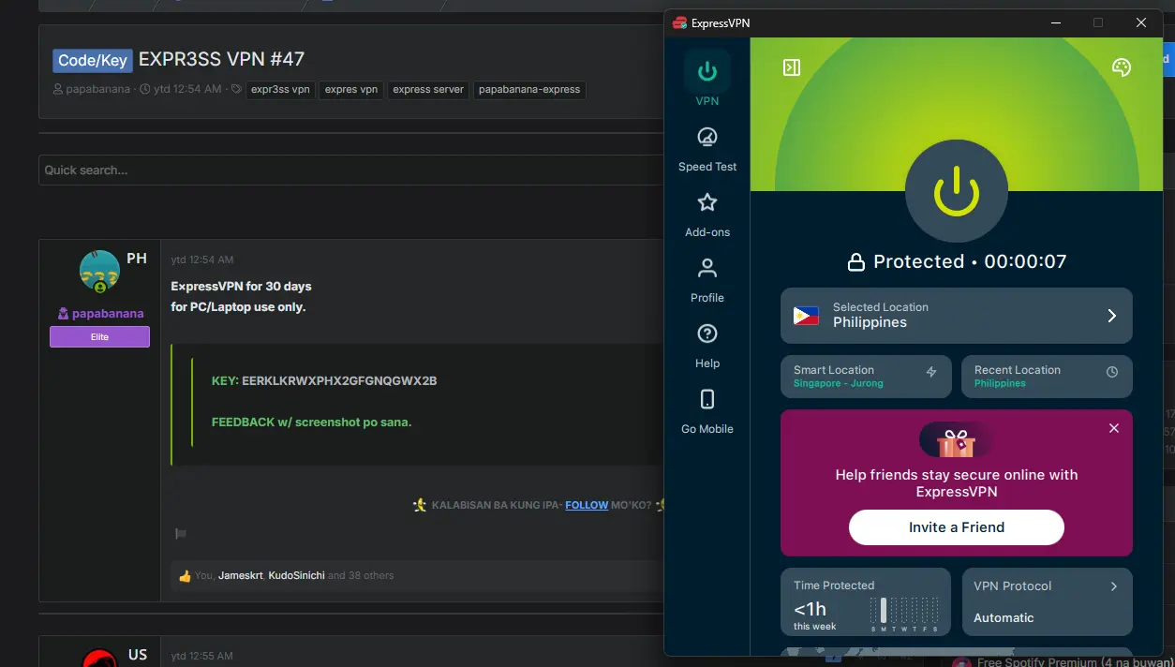Click the papabanana avatar in the post
Image resolution: width=1175 pixels, height=667 pixels.
(99, 272)
